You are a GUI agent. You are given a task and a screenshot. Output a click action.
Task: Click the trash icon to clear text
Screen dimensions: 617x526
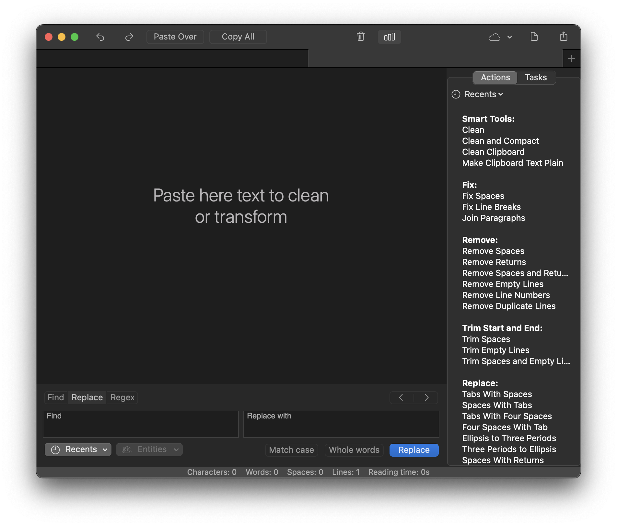pyautogui.click(x=361, y=37)
